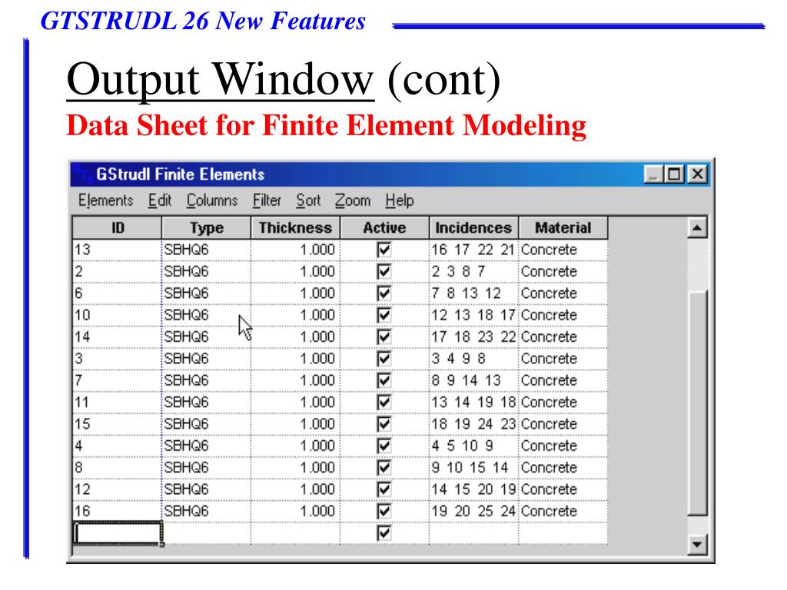The width and height of the screenshot is (787, 590).
Task: Open the Filter menu
Action: click(267, 201)
